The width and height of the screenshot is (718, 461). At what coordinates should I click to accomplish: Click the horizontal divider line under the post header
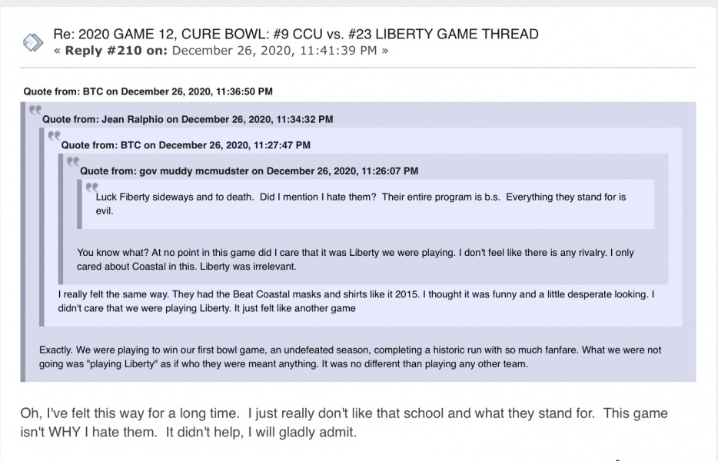point(359,68)
